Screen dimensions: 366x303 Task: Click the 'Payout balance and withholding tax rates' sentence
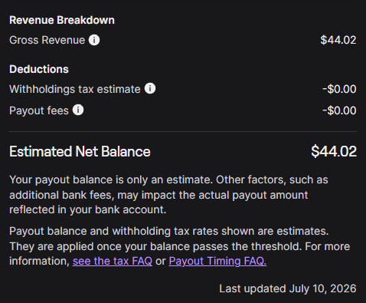(x=168, y=231)
